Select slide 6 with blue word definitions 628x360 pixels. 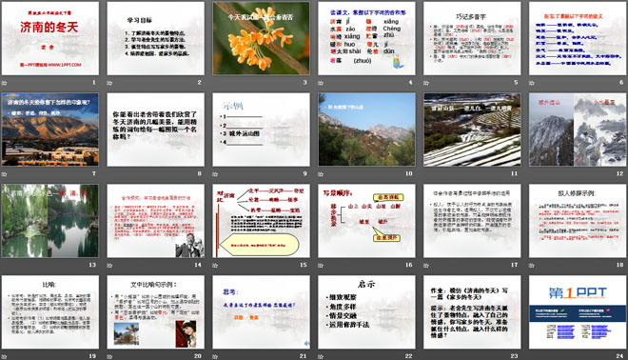point(578,38)
